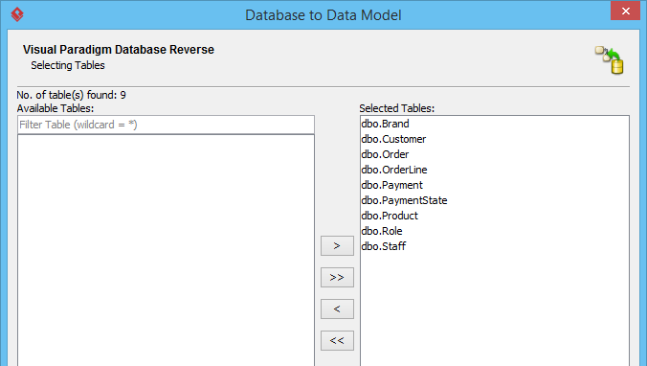Viewport: 647px width, 366px height.
Task: Click the double left arrow remove-all button
Action: (337, 340)
